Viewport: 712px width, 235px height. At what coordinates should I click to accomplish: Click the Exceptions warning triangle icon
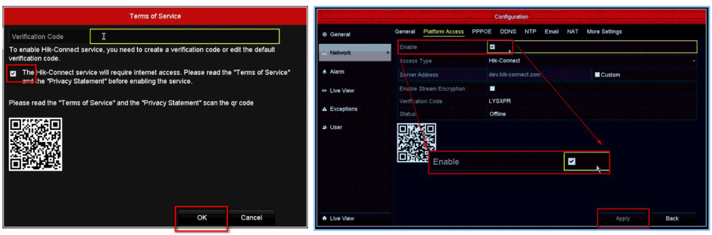(324, 109)
